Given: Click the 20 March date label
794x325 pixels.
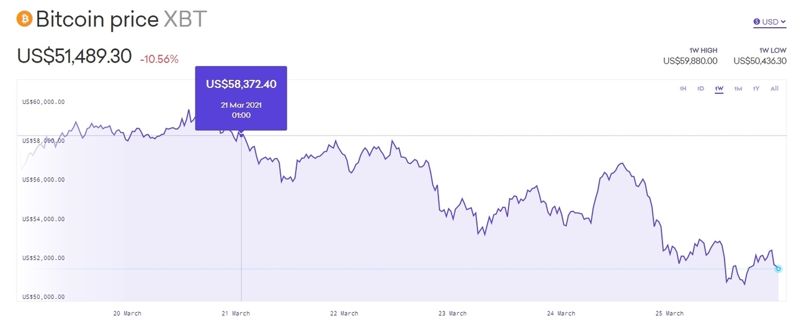Looking at the screenshot, I should click(x=127, y=313).
